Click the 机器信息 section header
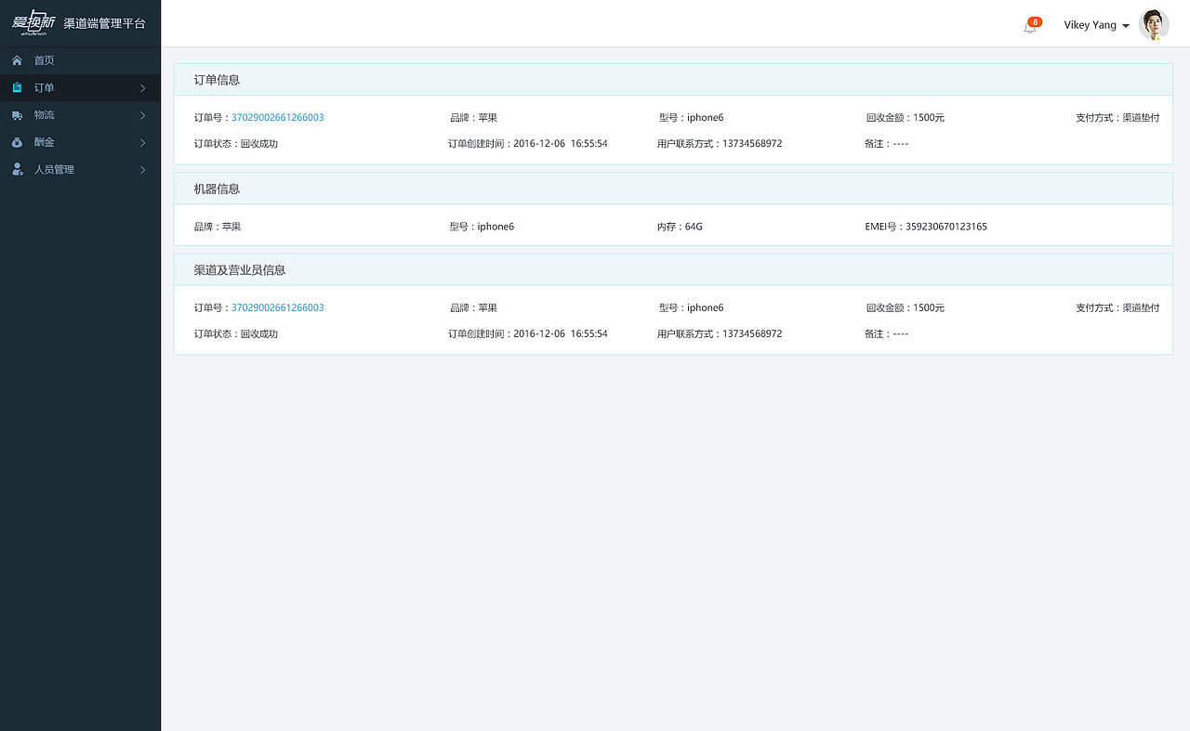 click(x=673, y=189)
